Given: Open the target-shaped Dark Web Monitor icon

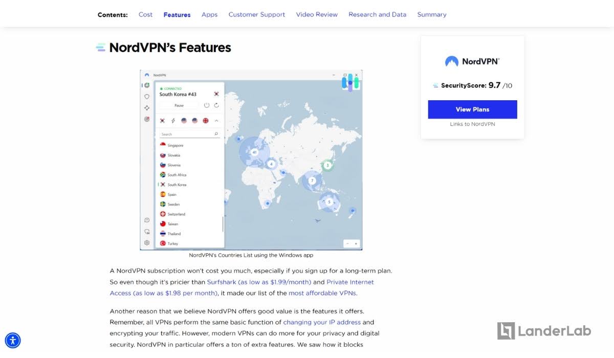Looking at the screenshot, I should tap(147, 119).
